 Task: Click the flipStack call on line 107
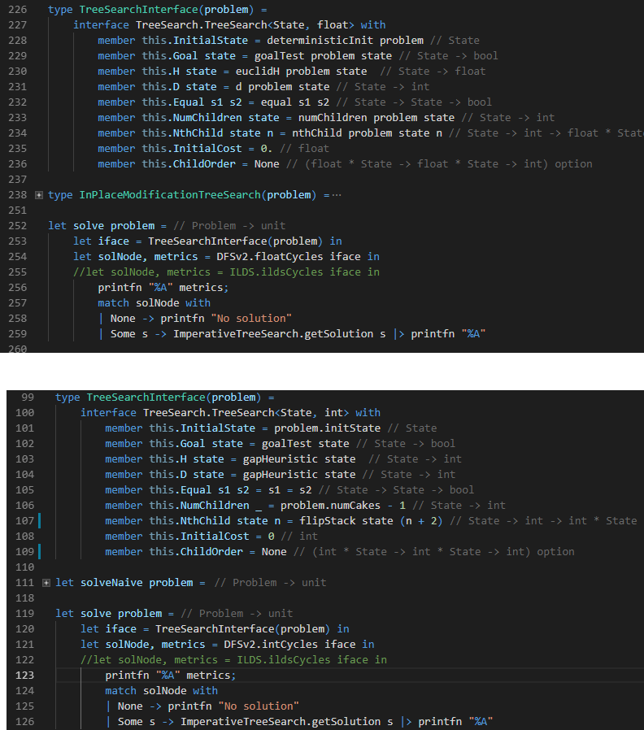coord(279,521)
